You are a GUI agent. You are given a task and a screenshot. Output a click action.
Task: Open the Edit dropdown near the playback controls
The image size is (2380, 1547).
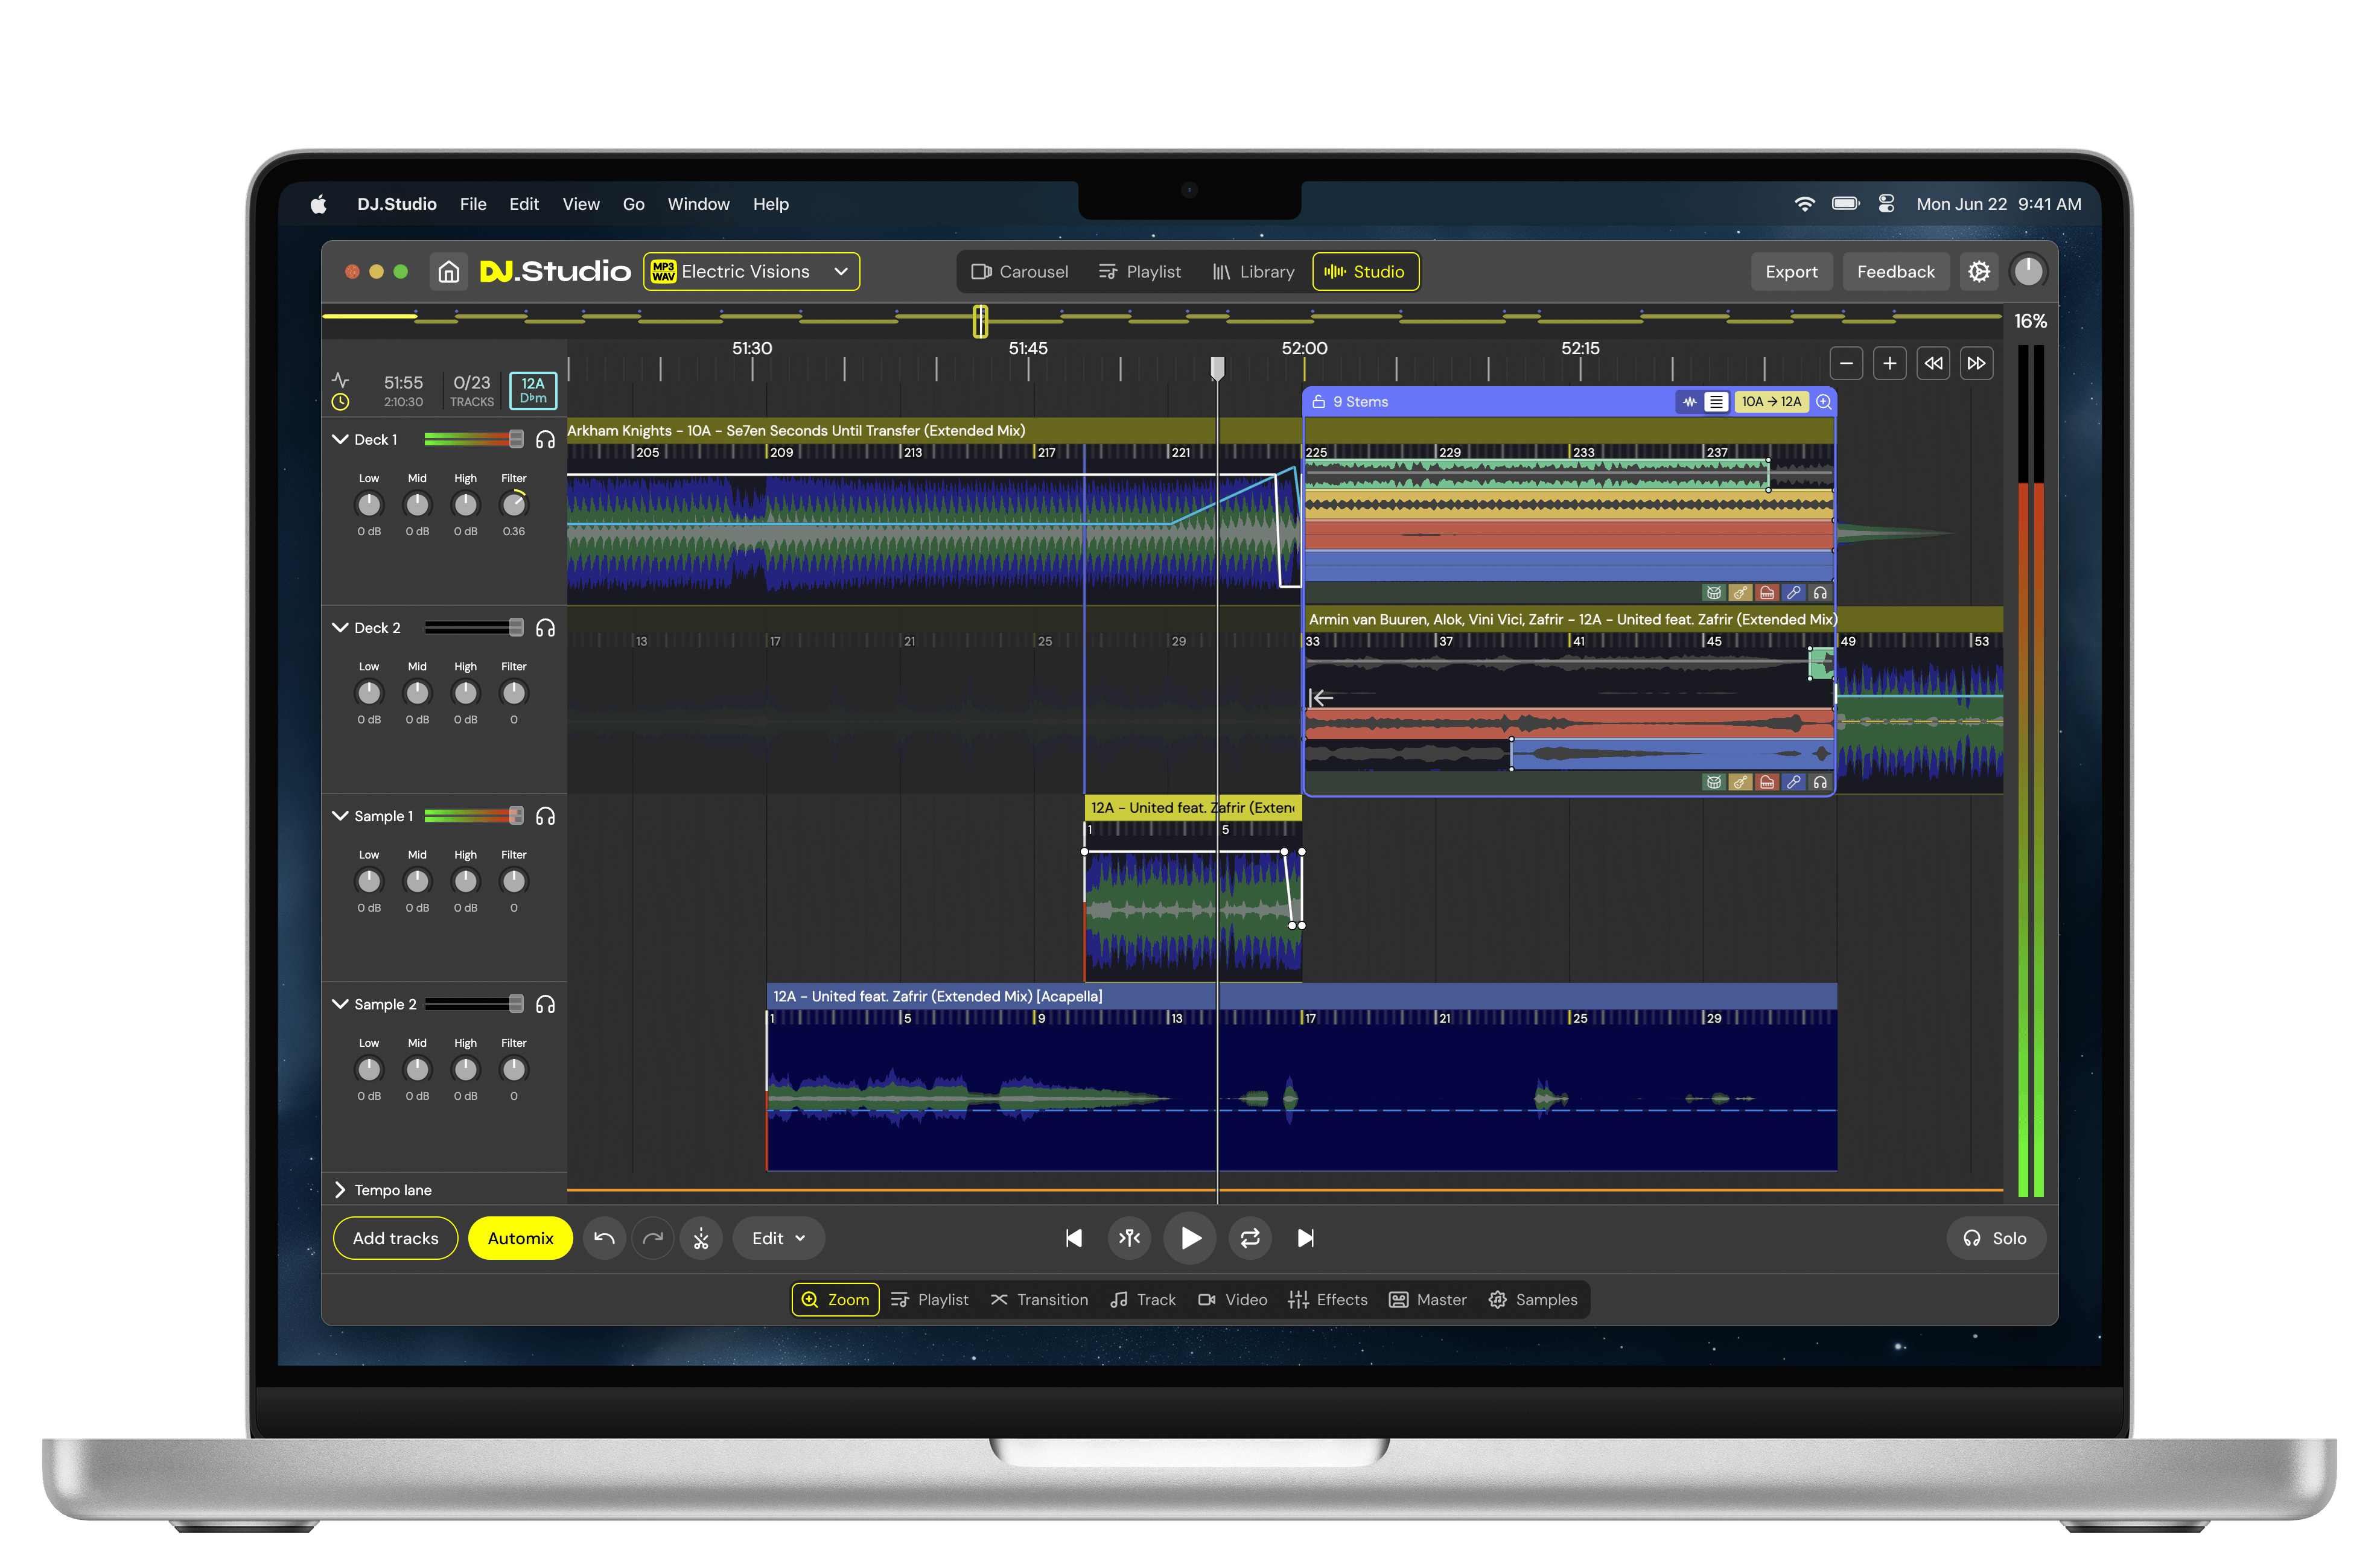[x=778, y=1238]
